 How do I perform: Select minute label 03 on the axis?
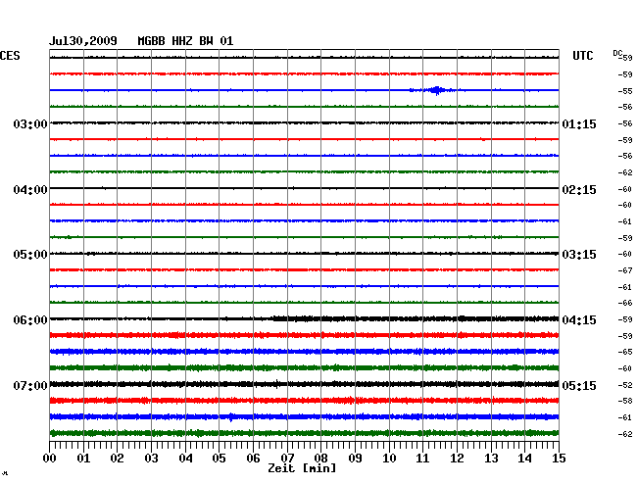151,459
